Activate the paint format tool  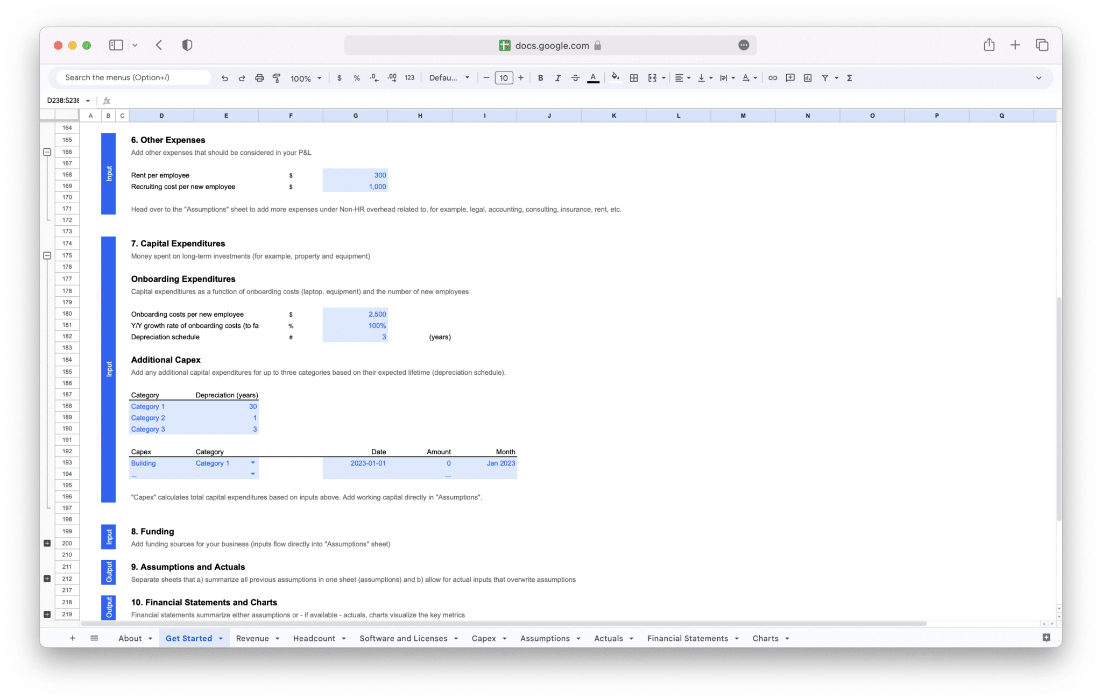click(x=277, y=78)
